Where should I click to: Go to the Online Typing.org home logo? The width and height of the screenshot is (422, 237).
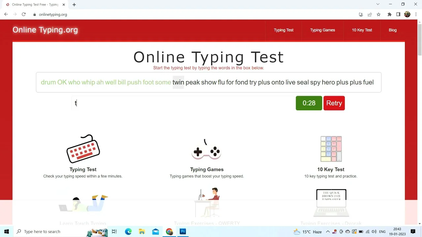(45, 30)
